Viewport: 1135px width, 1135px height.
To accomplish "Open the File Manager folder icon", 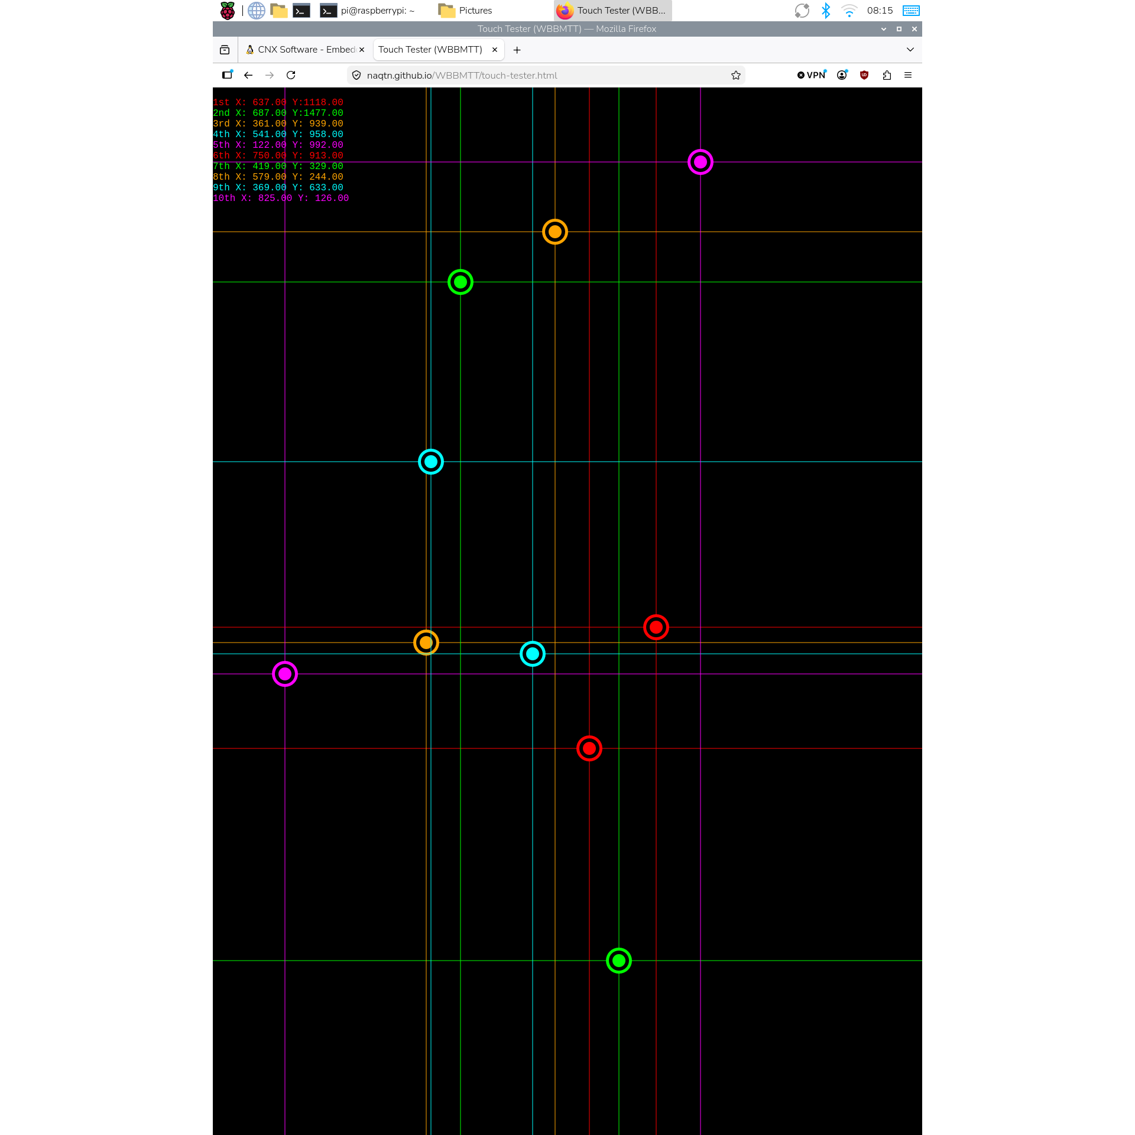I will click(279, 11).
